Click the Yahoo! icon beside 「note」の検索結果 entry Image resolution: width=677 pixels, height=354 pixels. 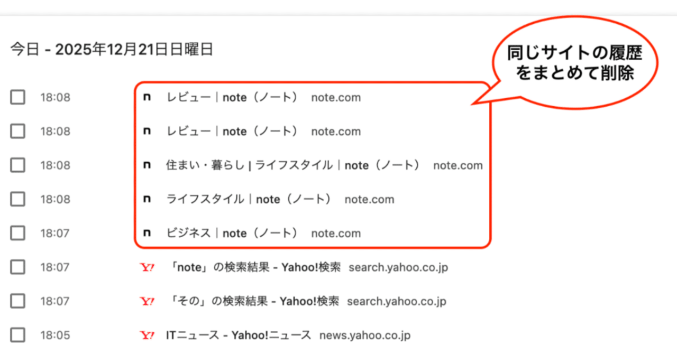[147, 267]
